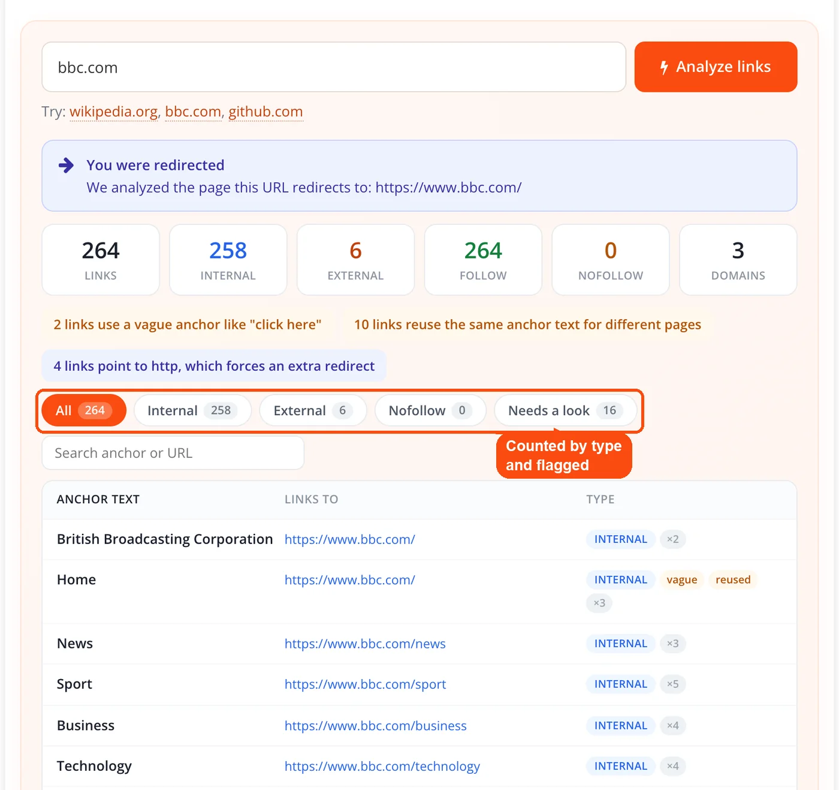Click the 3 Domains stat card
This screenshot has width=839, height=790.
pyautogui.click(x=738, y=260)
